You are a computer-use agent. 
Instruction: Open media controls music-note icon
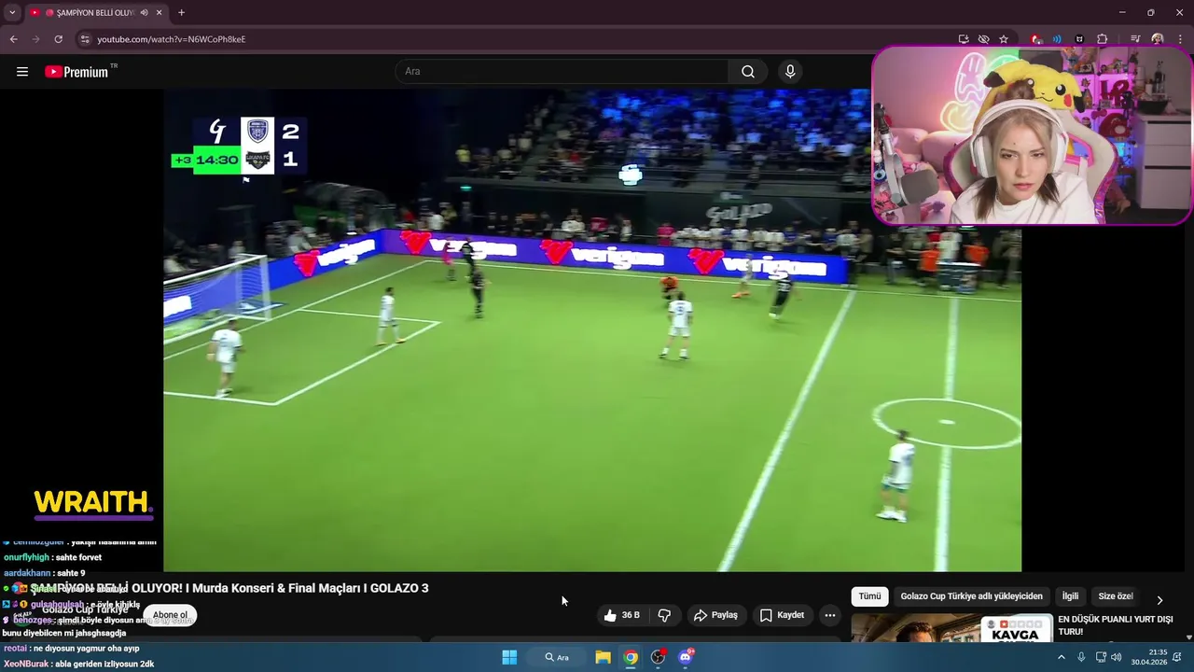[1135, 39]
